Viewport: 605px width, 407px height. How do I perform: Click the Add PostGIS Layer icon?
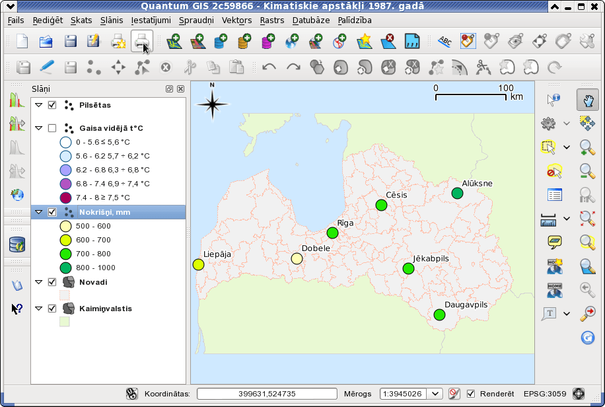[221, 41]
